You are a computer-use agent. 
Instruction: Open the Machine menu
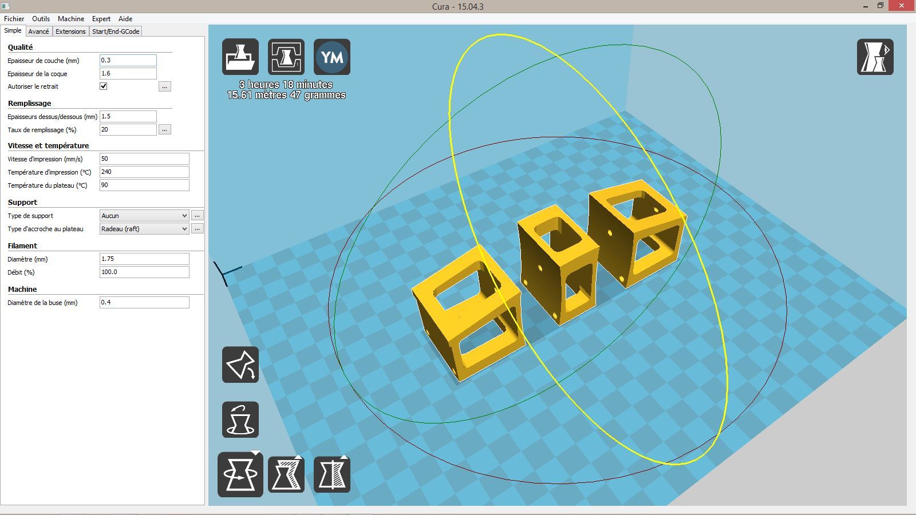click(x=71, y=19)
